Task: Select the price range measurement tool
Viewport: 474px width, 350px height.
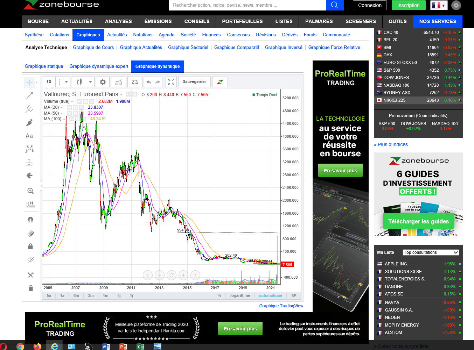Action: 29,162
